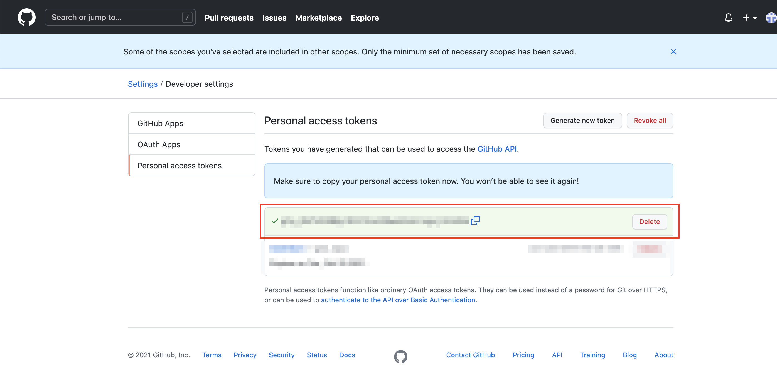Open authenticate to the API link
Viewport: 777px width, 379px height.
[x=398, y=300]
